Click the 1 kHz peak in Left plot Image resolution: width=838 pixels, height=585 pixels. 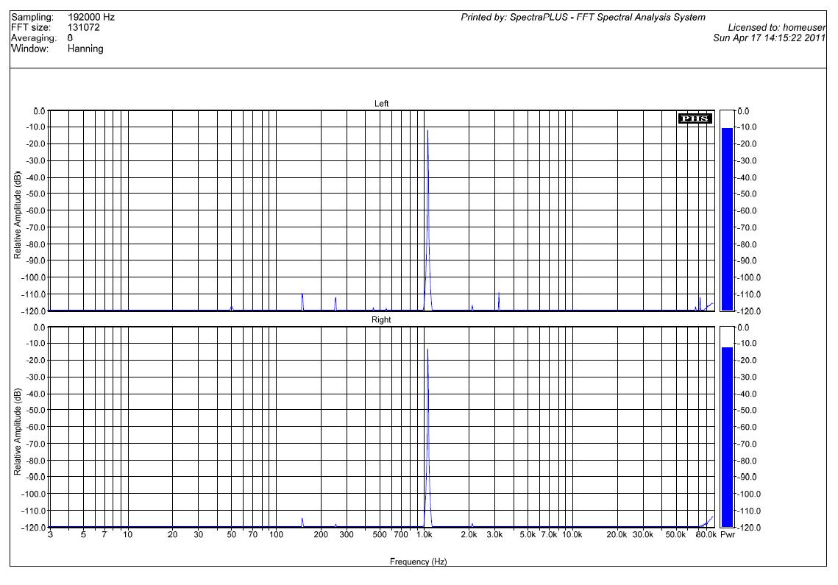pyautogui.click(x=427, y=219)
